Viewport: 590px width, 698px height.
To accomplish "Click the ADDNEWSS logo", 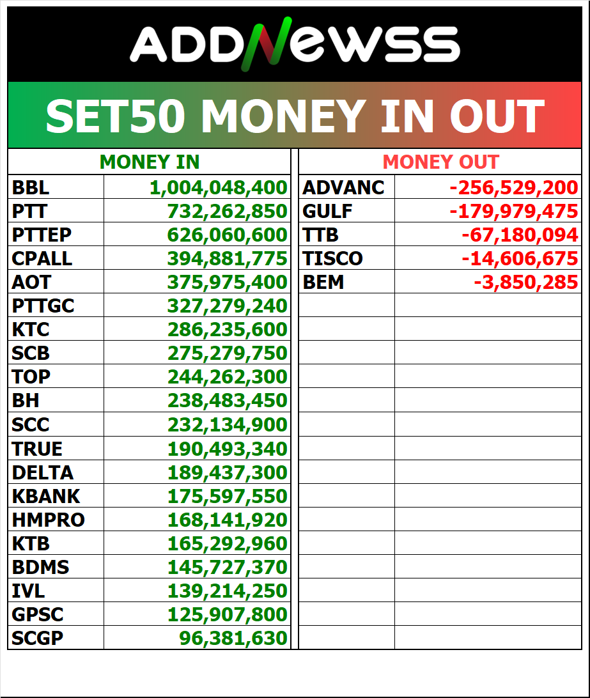I will 295,44.
